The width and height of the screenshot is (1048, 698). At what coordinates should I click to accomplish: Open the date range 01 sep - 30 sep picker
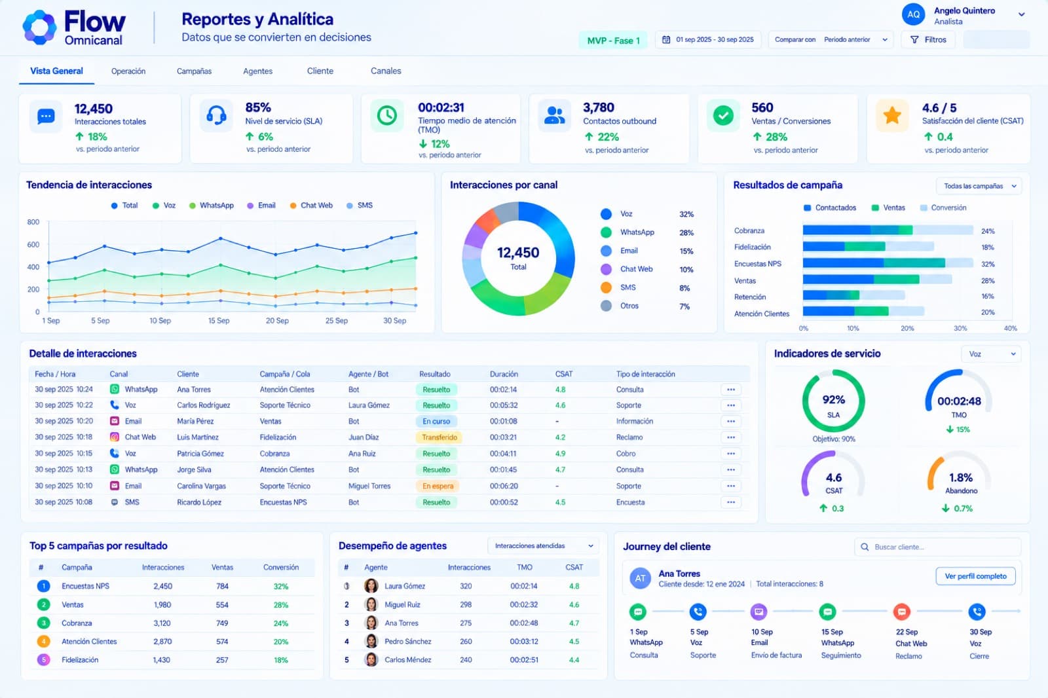click(x=709, y=40)
